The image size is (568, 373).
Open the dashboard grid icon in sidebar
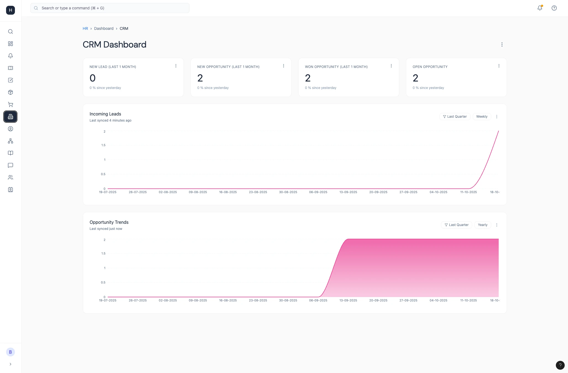point(10,44)
